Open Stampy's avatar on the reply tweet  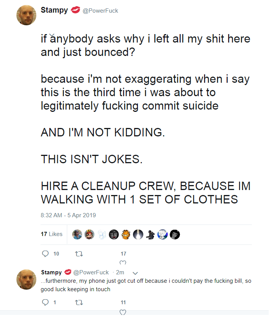click(26, 279)
